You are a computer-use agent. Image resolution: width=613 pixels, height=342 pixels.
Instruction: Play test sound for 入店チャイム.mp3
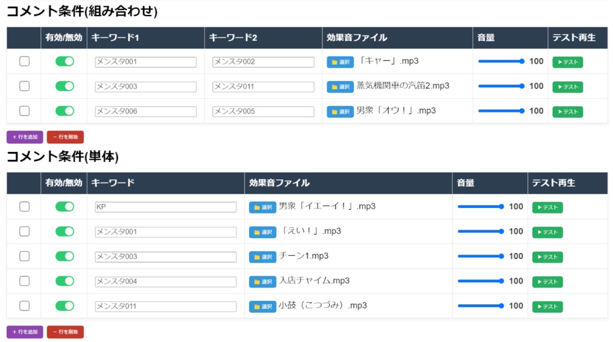(x=547, y=282)
